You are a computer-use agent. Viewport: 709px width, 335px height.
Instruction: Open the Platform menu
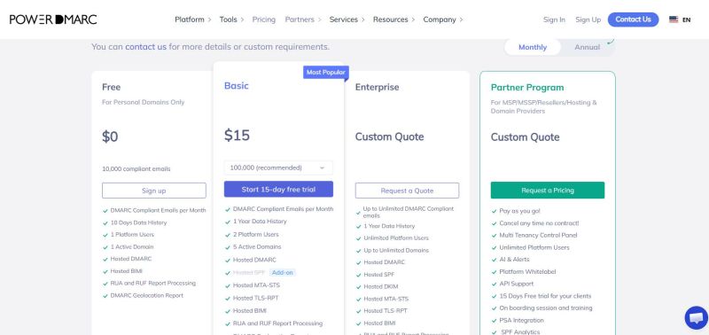tap(192, 19)
